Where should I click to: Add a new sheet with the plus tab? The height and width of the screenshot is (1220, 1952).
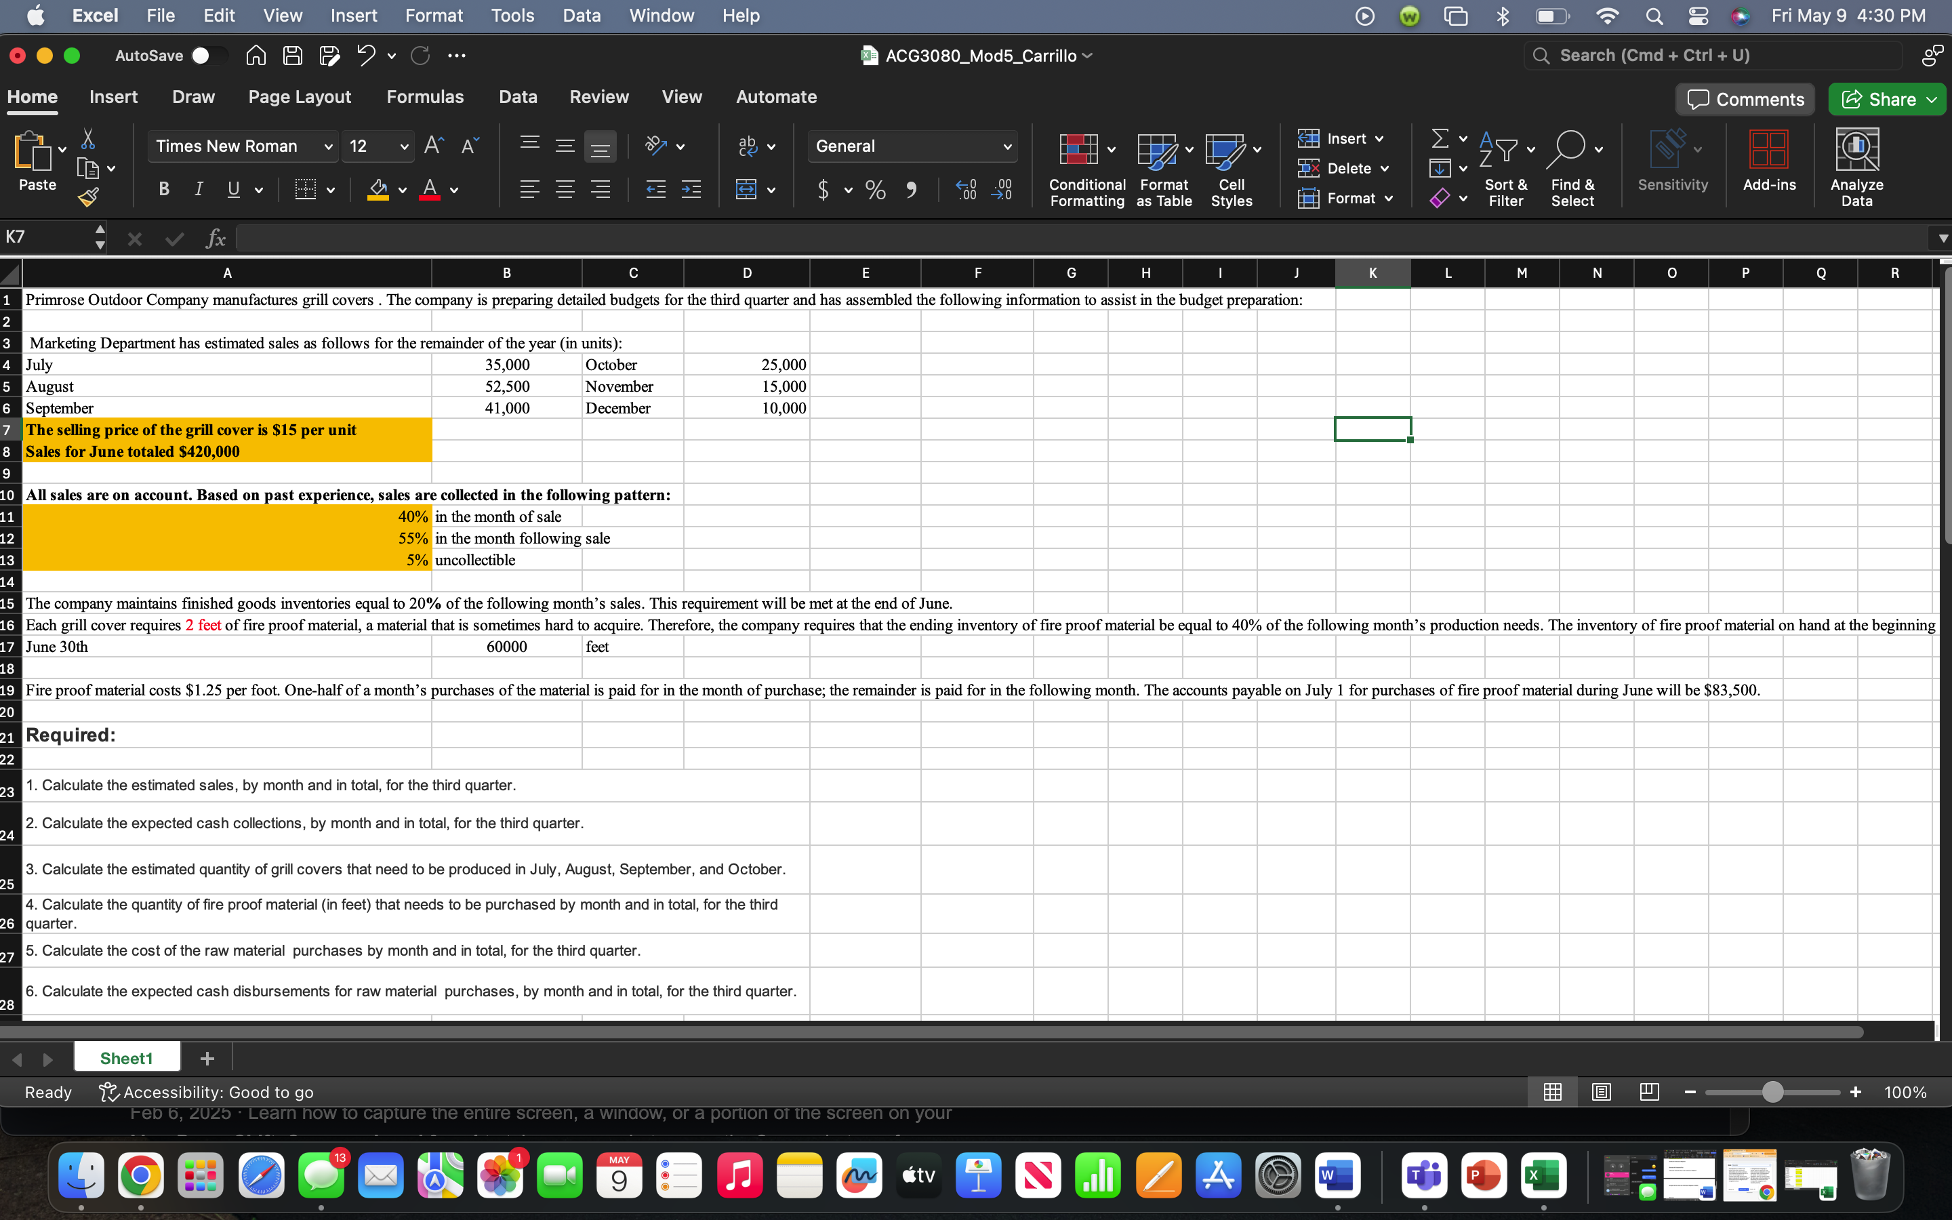click(207, 1058)
